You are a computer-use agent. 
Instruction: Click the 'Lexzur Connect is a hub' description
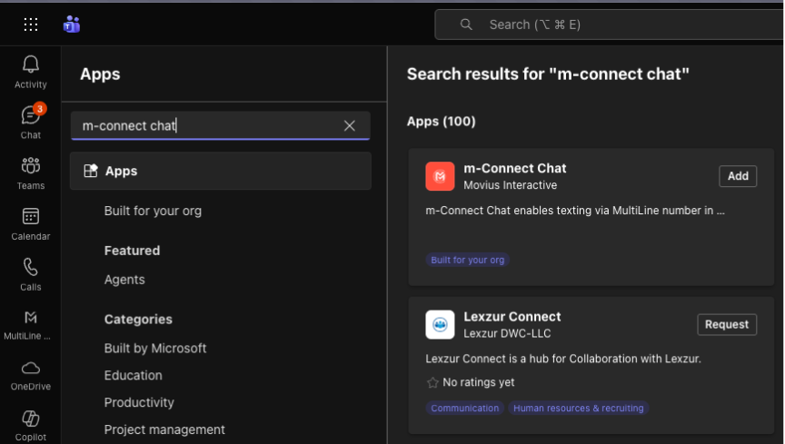click(563, 359)
